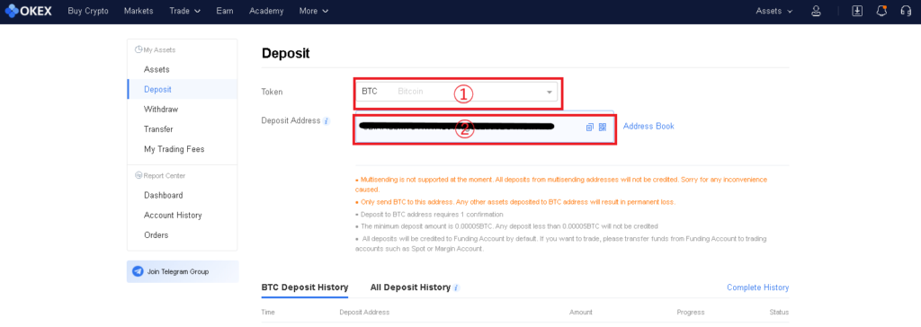This screenshot has height=327, width=921.
Task: Click the Status column header
Action: tap(779, 313)
